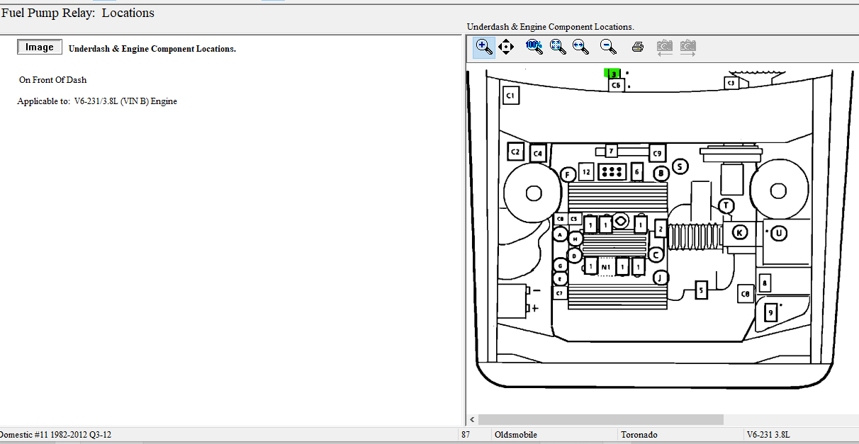Screen dimensions: 859x444
Task: Click connector C9 label in diagram
Action: (x=657, y=153)
